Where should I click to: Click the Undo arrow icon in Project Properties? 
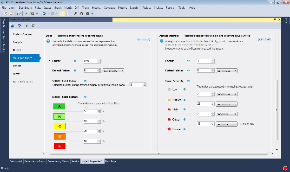click(x=20, y=26)
